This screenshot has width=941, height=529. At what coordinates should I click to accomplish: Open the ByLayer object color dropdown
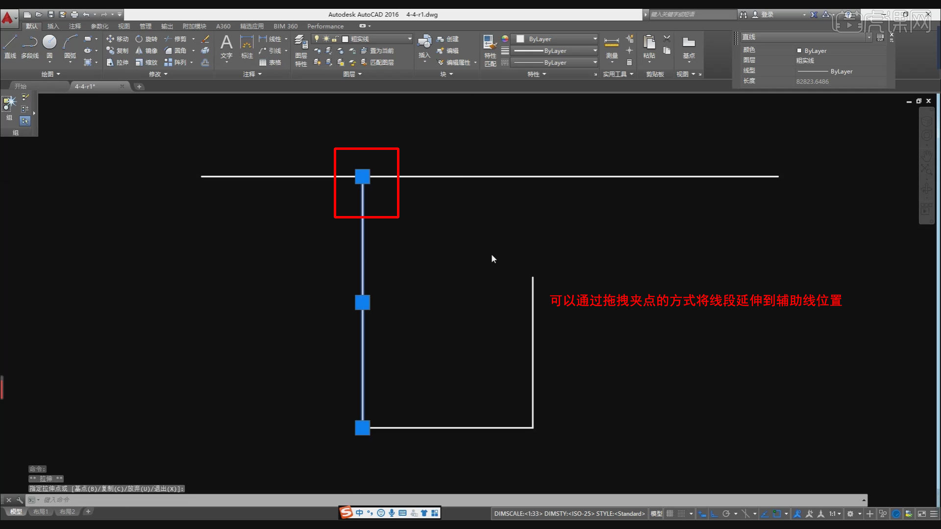(594, 39)
